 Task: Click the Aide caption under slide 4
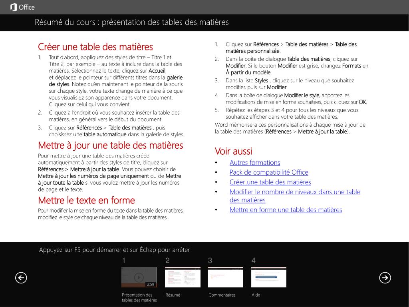pyautogui.click(x=256, y=295)
